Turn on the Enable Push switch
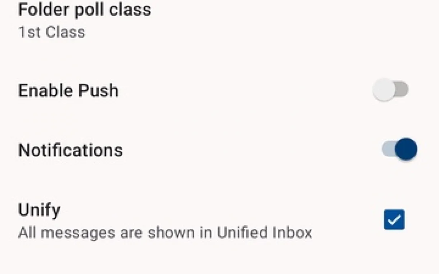 point(390,90)
